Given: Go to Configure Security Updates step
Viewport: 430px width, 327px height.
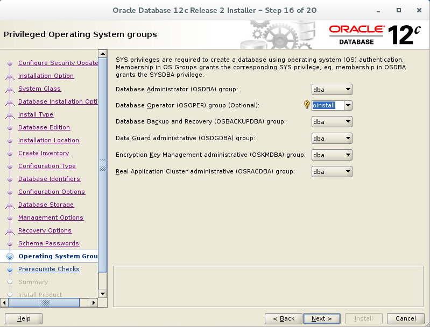Looking at the screenshot, I should click(x=58, y=63).
